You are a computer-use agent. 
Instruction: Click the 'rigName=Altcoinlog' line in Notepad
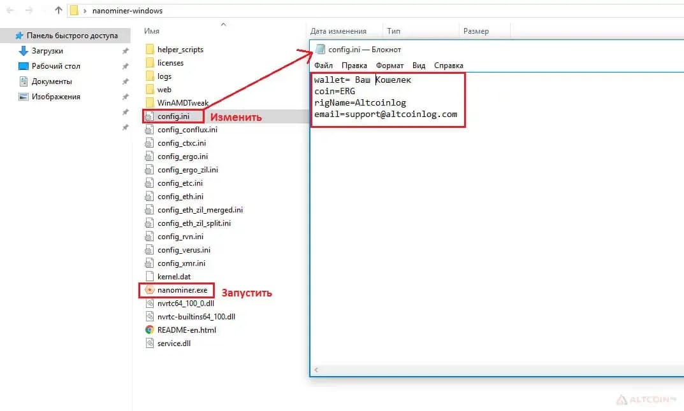(360, 103)
